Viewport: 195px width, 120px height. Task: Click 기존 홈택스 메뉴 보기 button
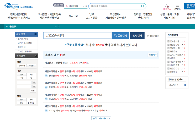coord(189,6)
